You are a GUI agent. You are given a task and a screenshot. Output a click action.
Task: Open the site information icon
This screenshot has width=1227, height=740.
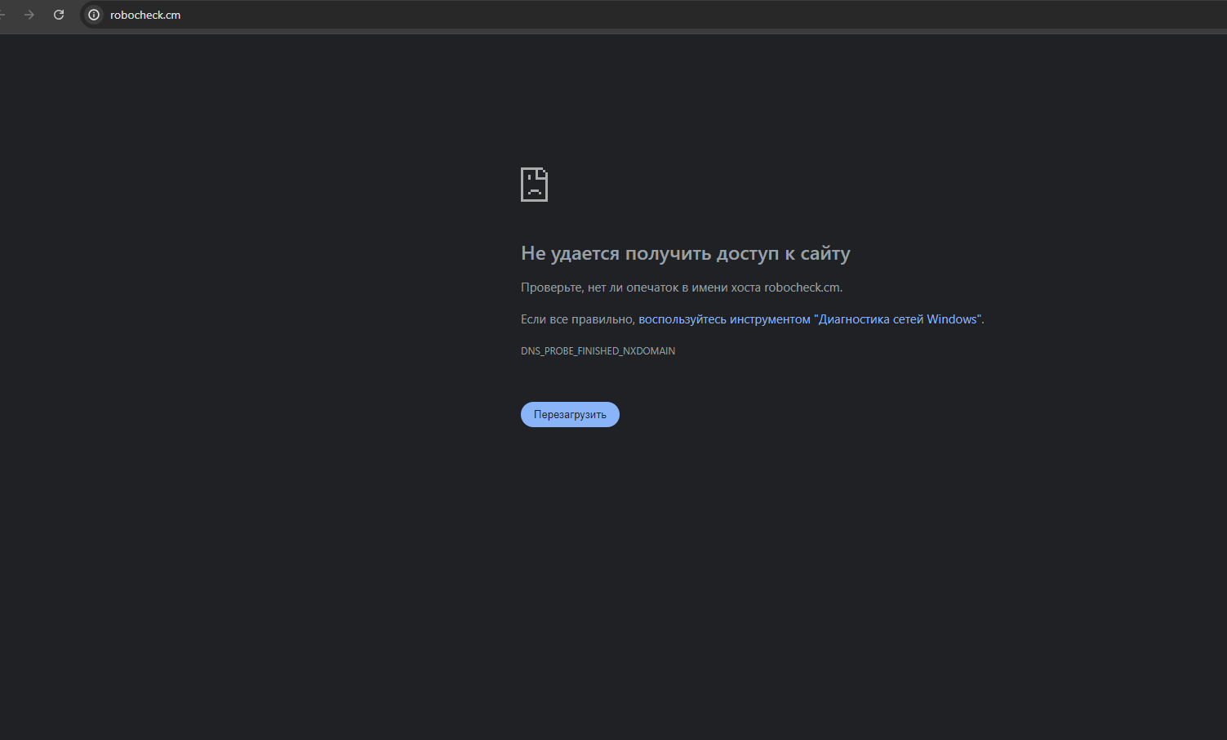(94, 15)
